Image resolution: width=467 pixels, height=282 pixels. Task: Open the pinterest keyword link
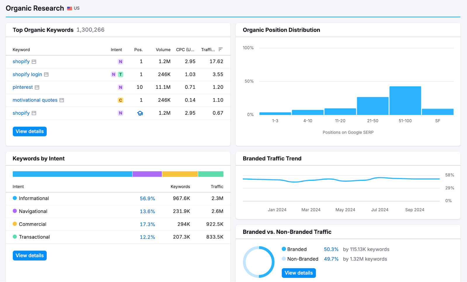point(23,87)
